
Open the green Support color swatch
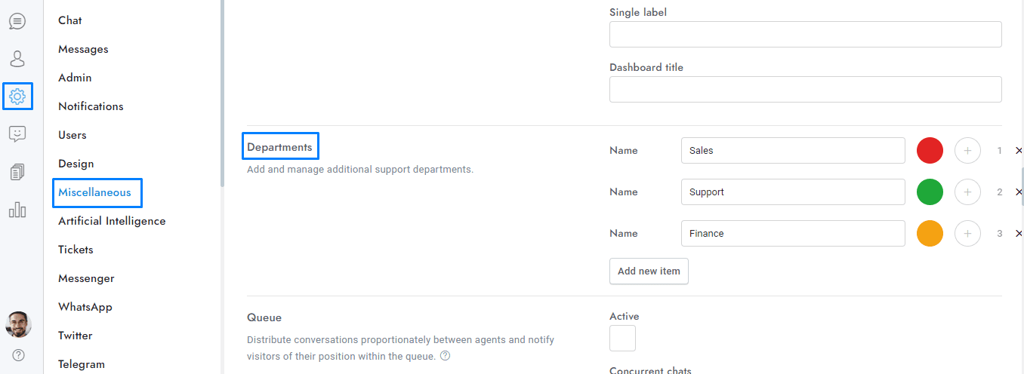(x=930, y=192)
